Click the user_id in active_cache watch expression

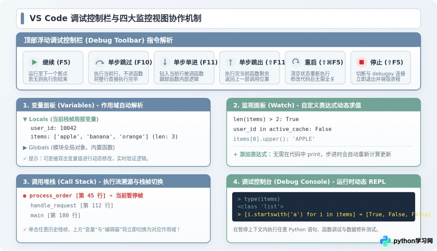[282, 129]
